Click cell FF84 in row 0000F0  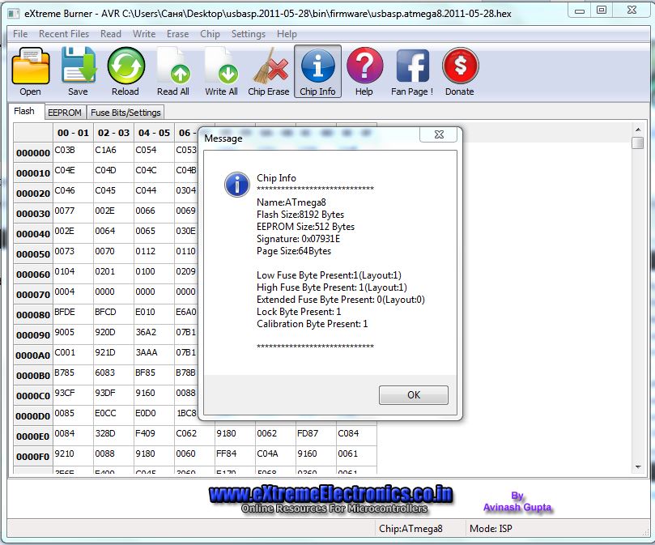[235, 457]
